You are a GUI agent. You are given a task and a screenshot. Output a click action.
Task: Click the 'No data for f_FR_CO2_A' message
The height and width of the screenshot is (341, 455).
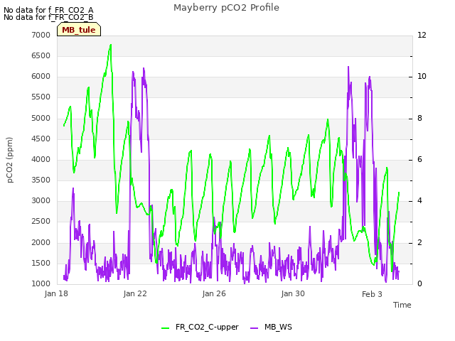(x=48, y=11)
